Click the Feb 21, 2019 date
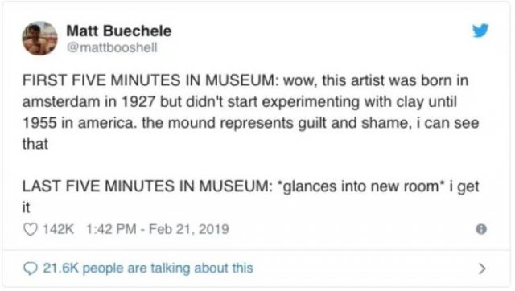This screenshot has height=291, width=515. [x=189, y=229]
